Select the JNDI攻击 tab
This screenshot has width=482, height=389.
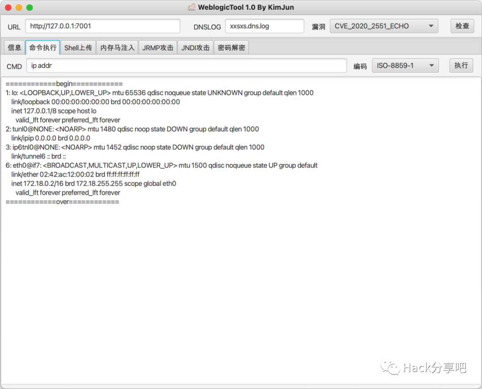(x=195, y=48)
